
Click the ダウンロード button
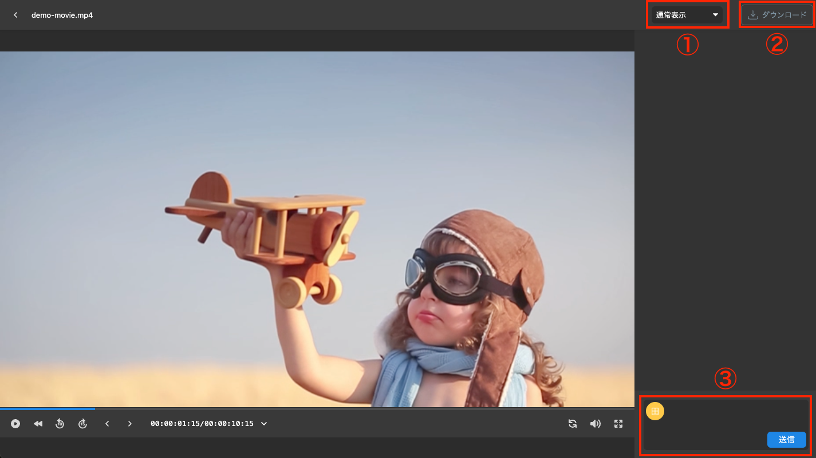776,15
